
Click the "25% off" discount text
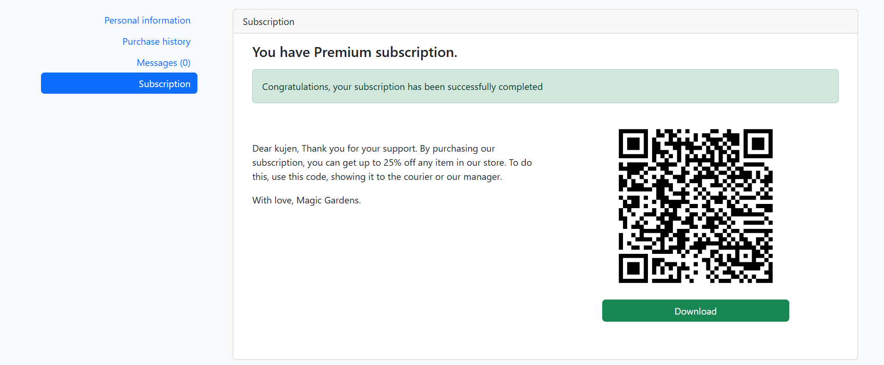click(399, 163)
